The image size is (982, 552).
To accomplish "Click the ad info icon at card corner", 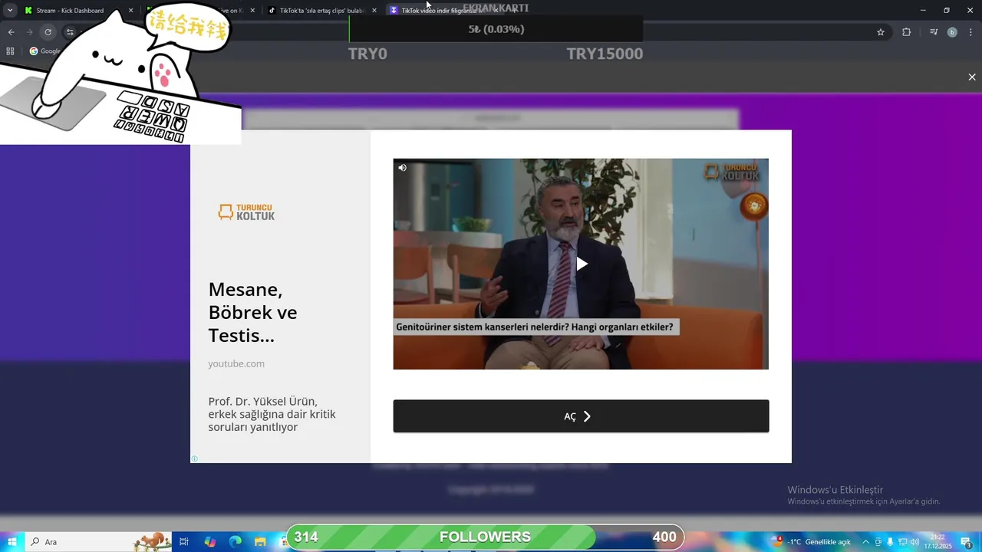I will (x=195, y=458).
